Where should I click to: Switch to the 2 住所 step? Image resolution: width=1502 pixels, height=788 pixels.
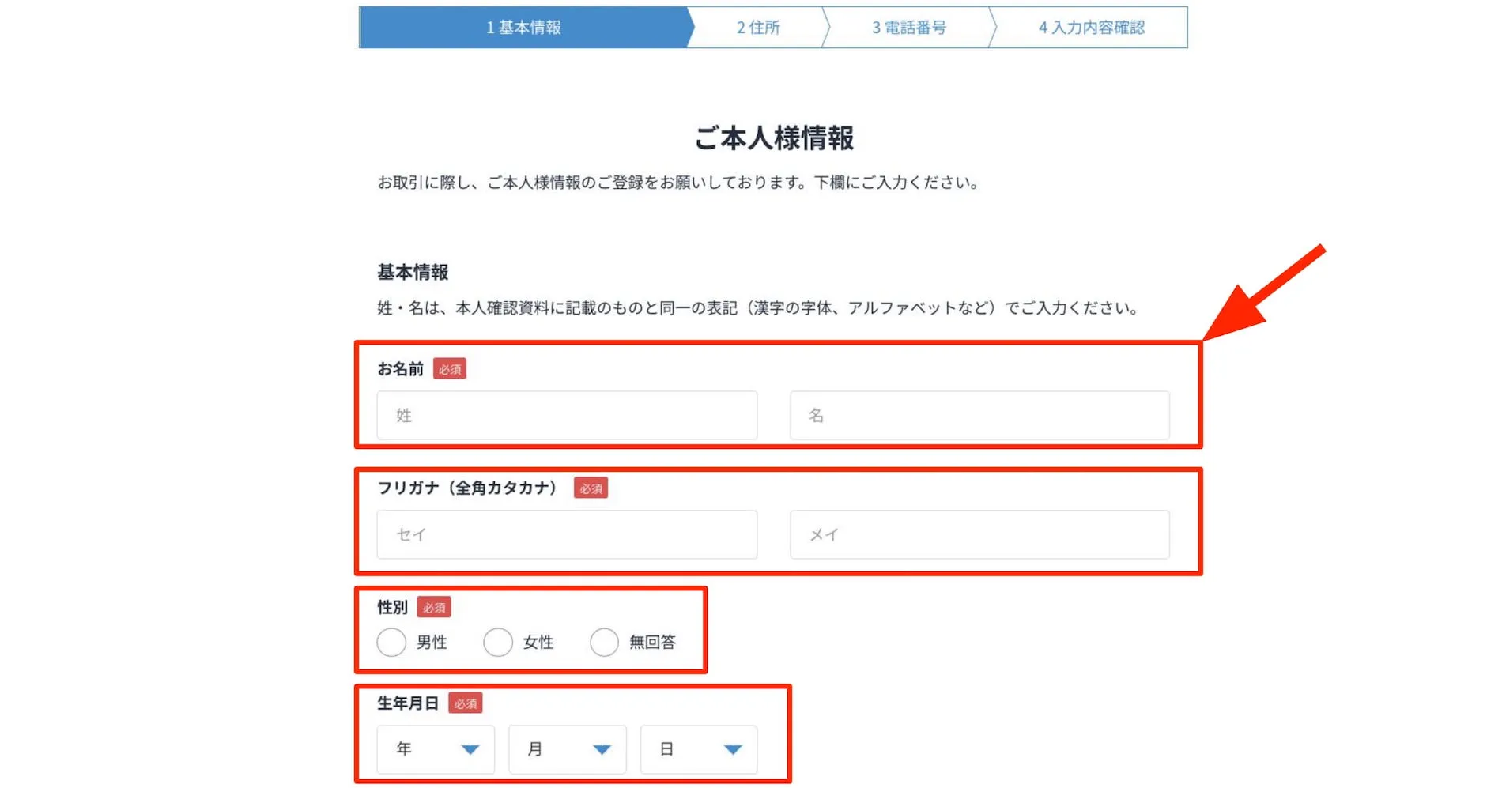pyautogui.click(x=760, y=27)
